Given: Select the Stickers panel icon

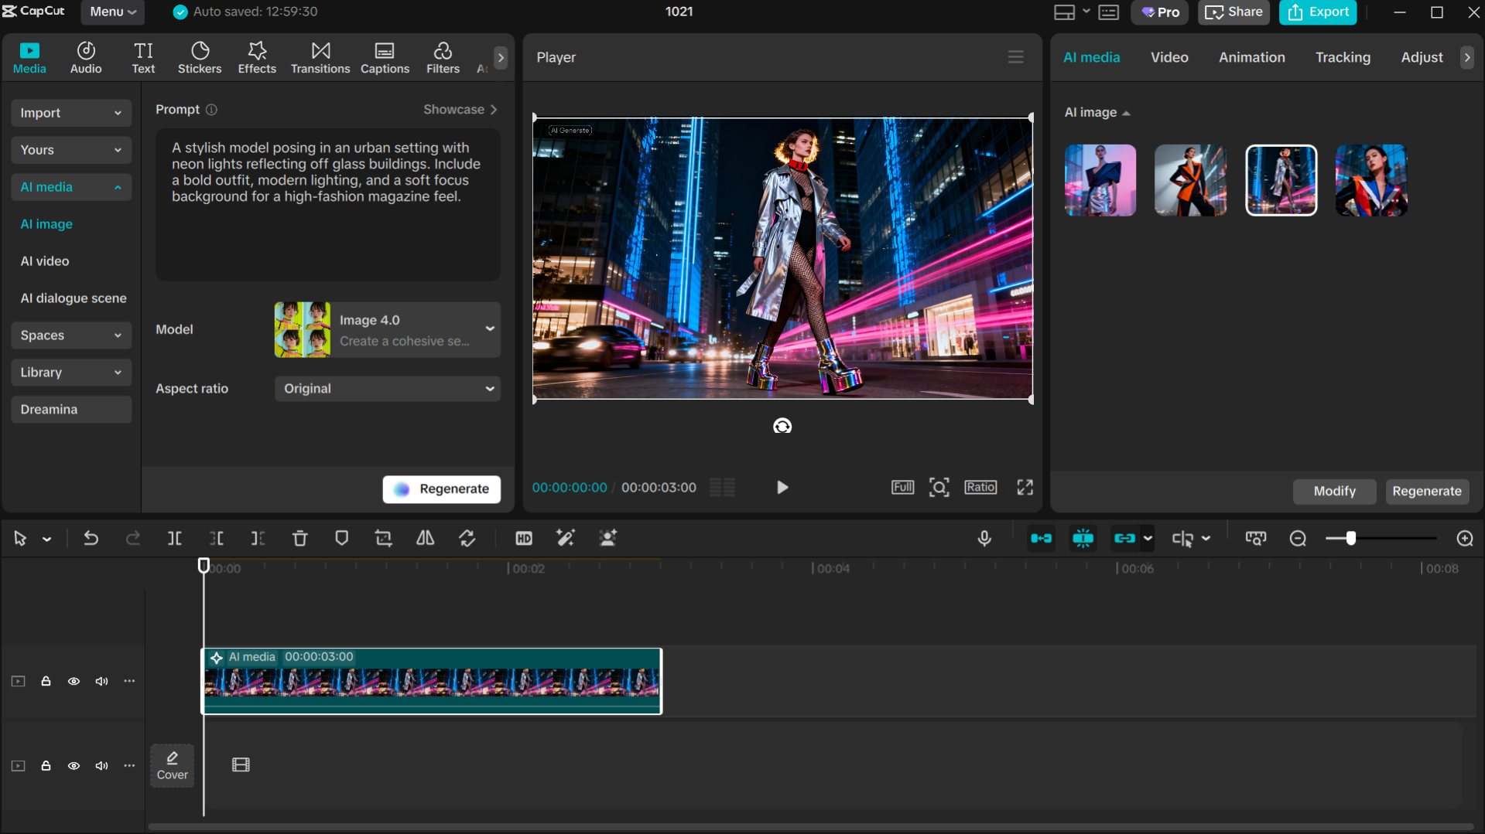Looking at the screenshot, I should (200, 56).
